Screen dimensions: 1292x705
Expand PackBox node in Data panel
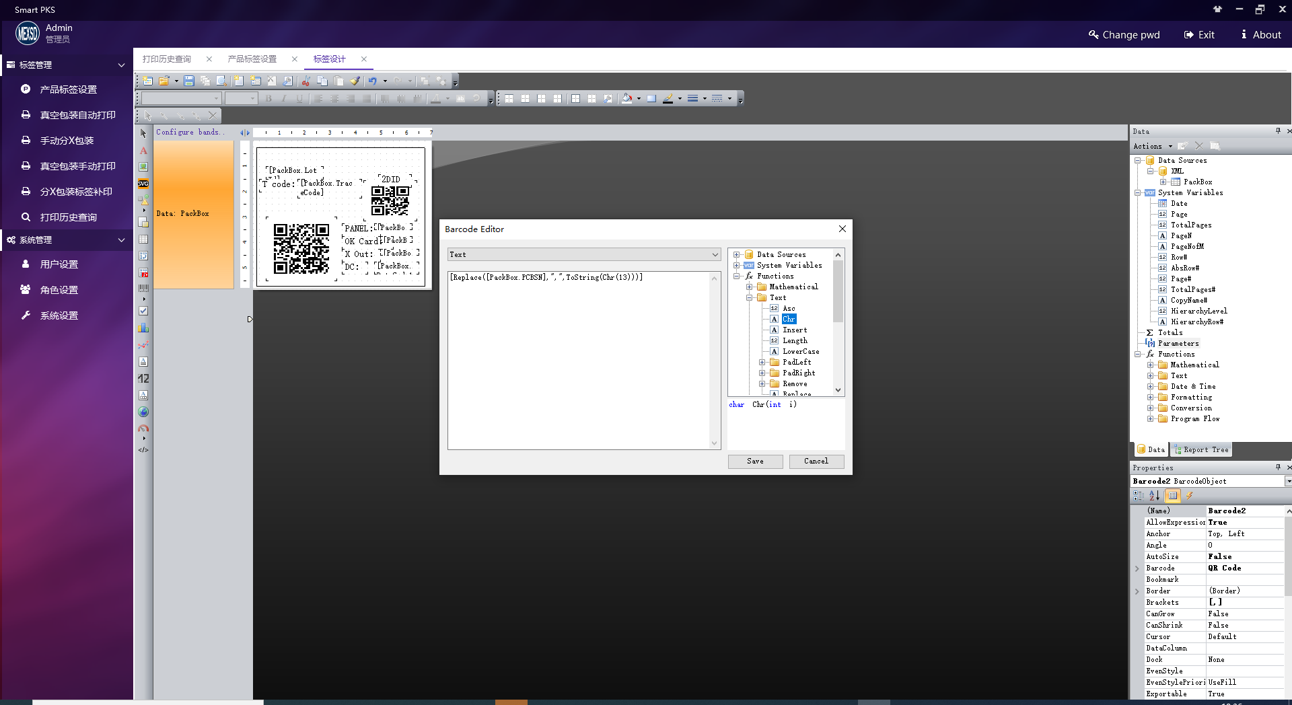[1163, 182]
